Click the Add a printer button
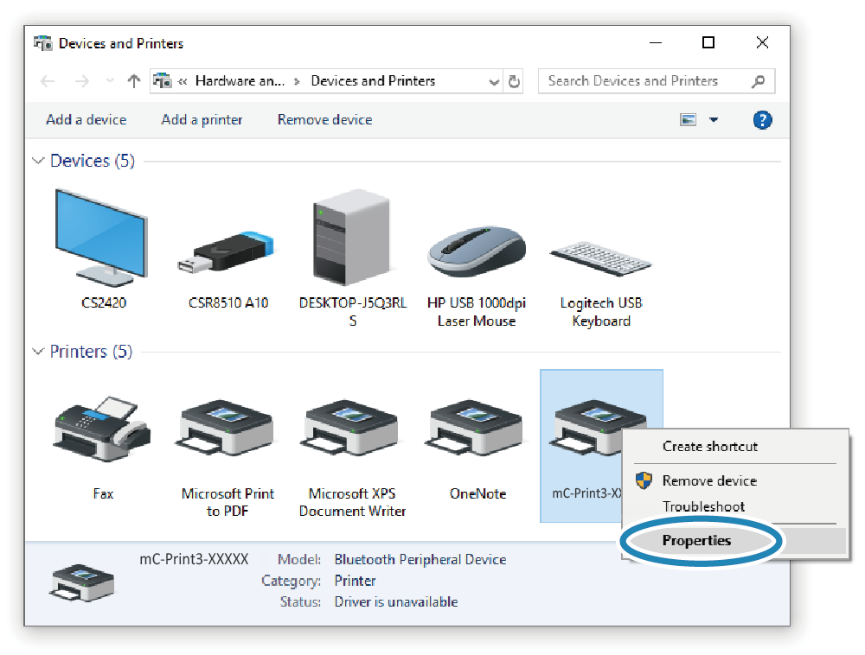Viewport: 865px width, 655px height. point(202,120)
